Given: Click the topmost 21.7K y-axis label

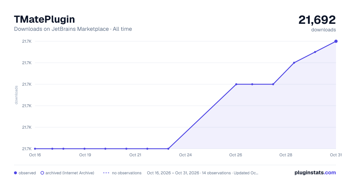Looking at the screenshot, I should pyautogui.click(x=27, y=41).
